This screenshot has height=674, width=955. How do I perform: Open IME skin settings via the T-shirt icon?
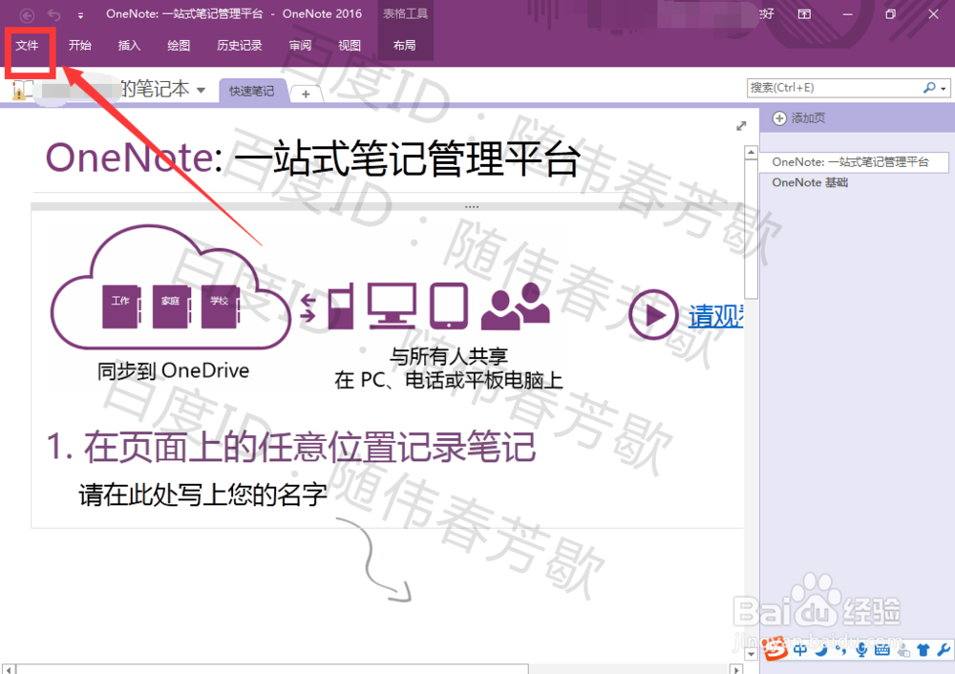923,649
